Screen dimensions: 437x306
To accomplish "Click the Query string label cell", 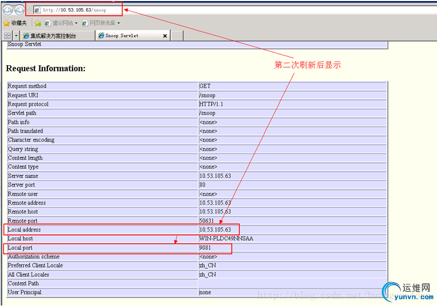I will [x=102, y=149].
